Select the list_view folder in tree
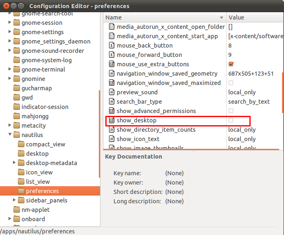The height and width of the screenshot is (235, 284). pos(38,182)
